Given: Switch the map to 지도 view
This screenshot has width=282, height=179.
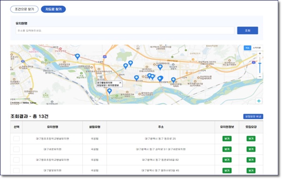Looking at the screenshot, I should [x=247, y=48].
